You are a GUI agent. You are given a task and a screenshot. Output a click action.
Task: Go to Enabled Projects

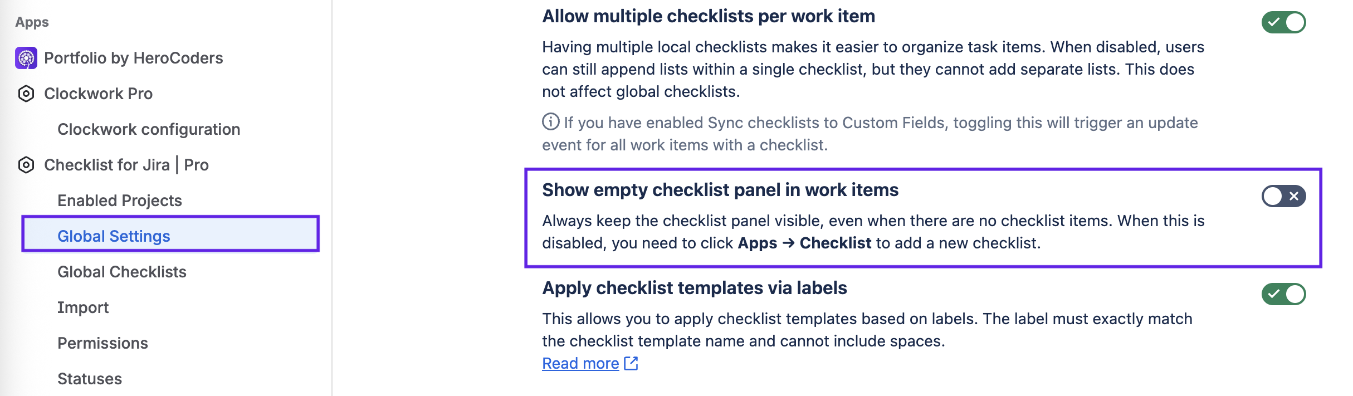(x=120, y=201)
